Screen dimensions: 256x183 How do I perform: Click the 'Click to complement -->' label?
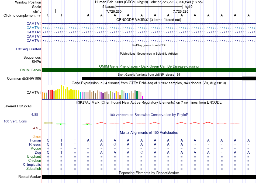coord(22,16)
